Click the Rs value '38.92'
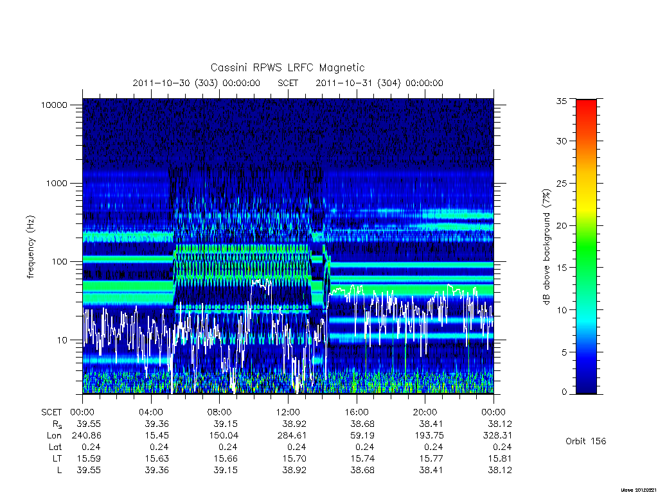This screenshot has width=658, height=493. tap(294, 424)
